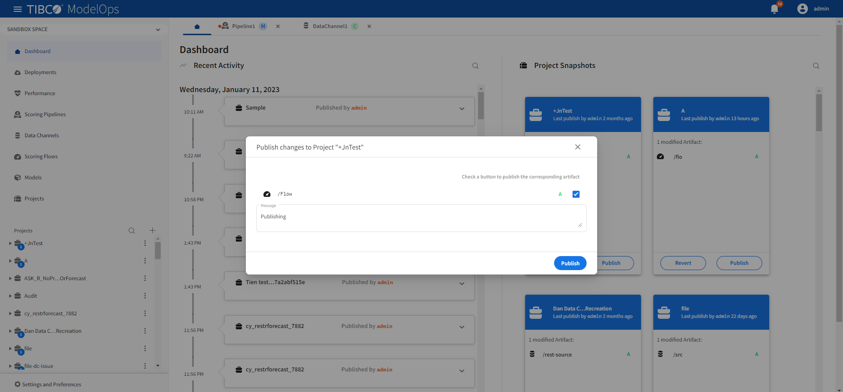The width and height of the screenshot is (843, 392).
Task: Click the Message text field
Action: click(x=421, y=218)
